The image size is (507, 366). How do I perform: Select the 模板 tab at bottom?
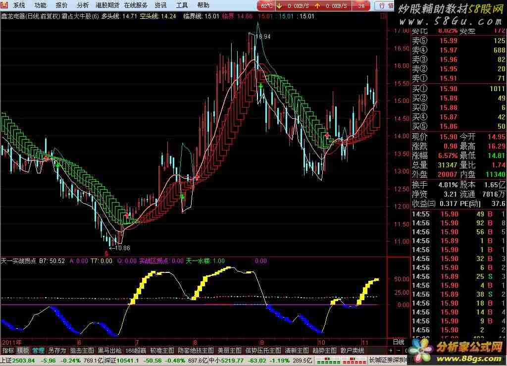tap(23, 351)
